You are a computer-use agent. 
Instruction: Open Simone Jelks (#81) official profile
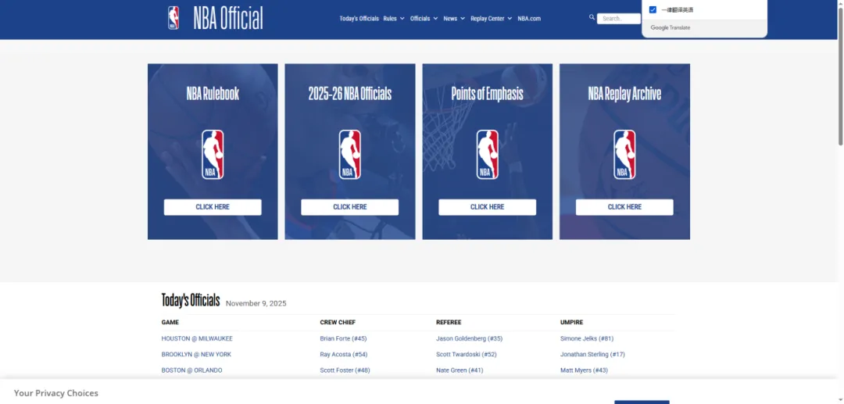587,338
